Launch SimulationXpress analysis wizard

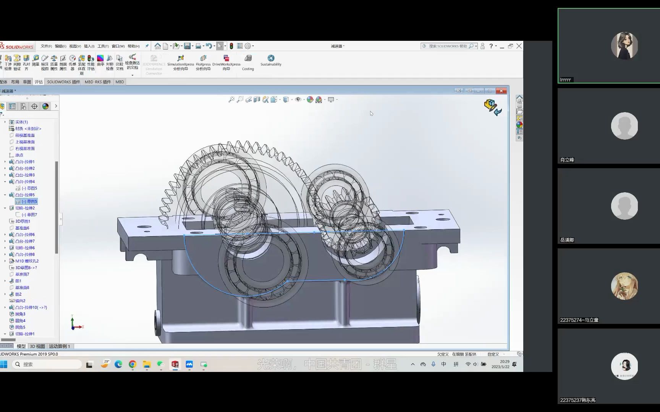pyautogui.click(x=181, y=63)
